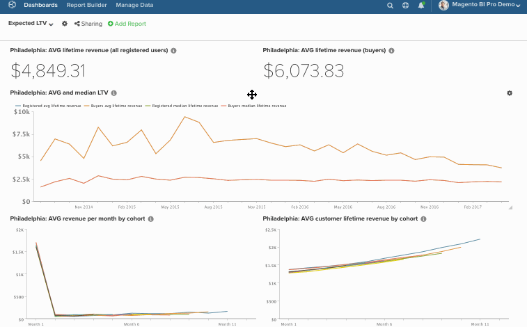Show info for AVG revenue per month by cohort

point(150,218)
